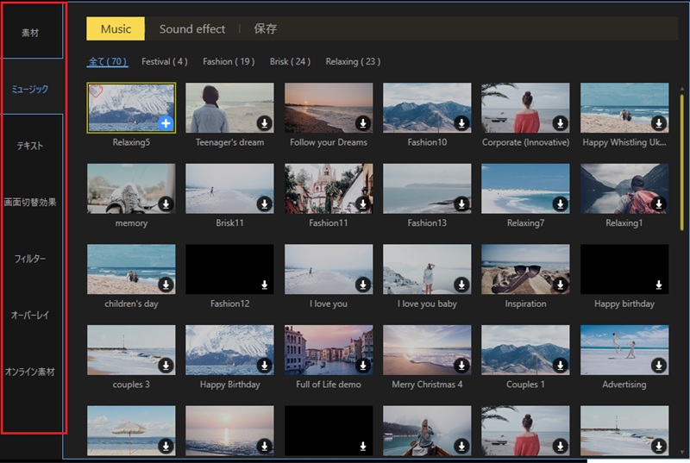690x463 pixels.
Task: Favorite Relaxing5 with the heart icon
Action: (x=96, y=91)
